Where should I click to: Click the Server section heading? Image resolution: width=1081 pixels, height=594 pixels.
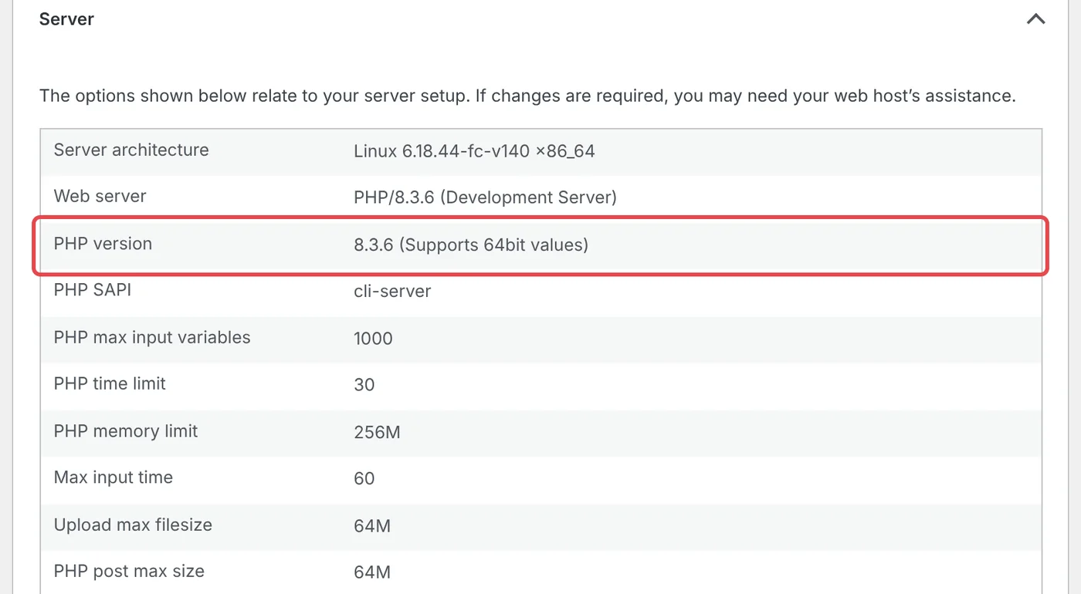tap(66, 19)
